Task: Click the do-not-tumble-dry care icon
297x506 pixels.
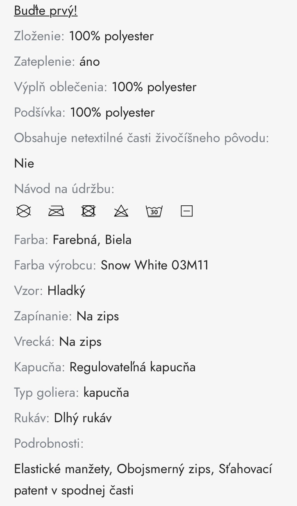Action: (88, 211)
